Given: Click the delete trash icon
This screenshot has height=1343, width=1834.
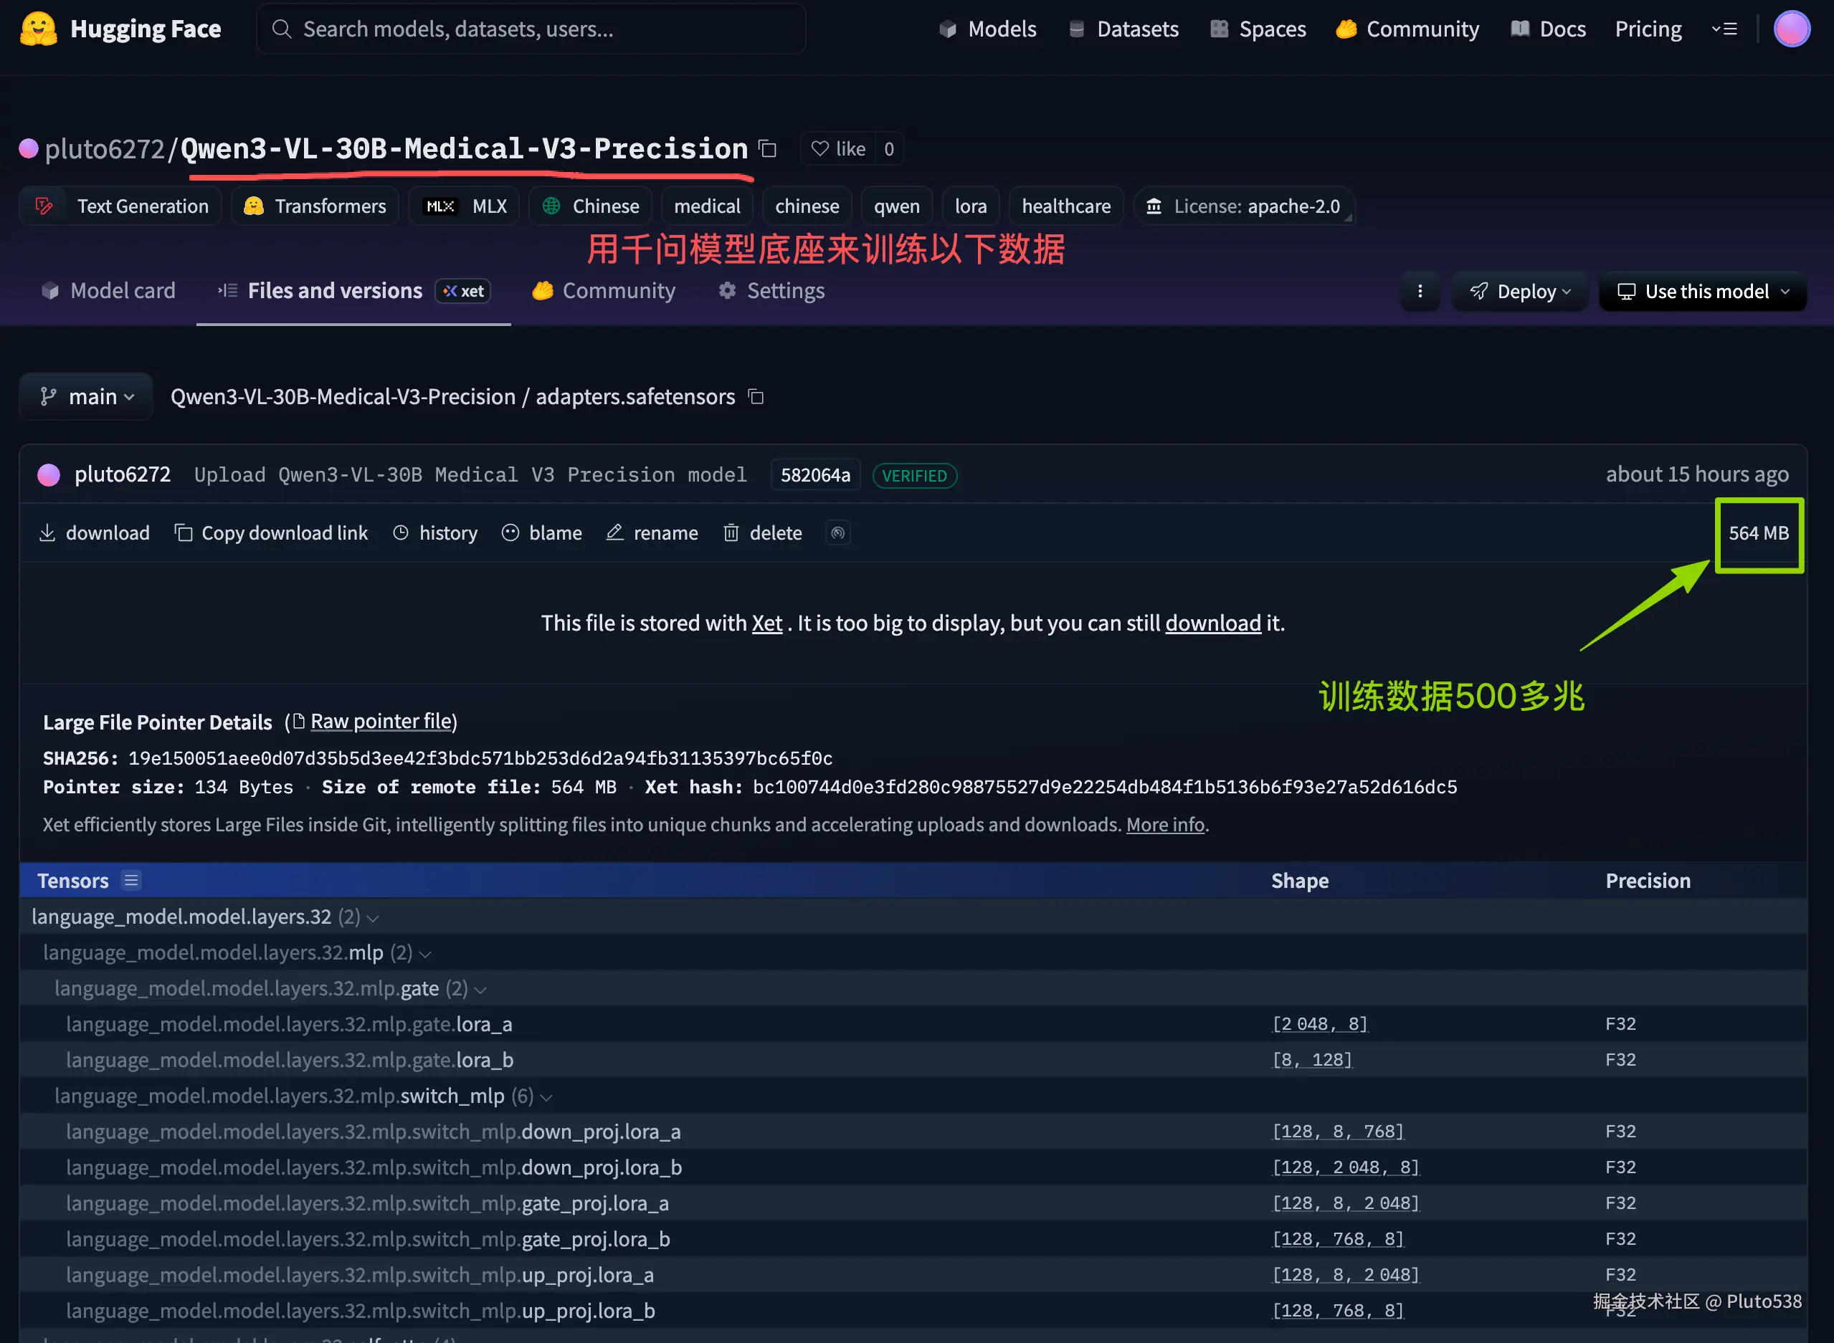Looking at the screenshot, I should [x=731, y=532].
